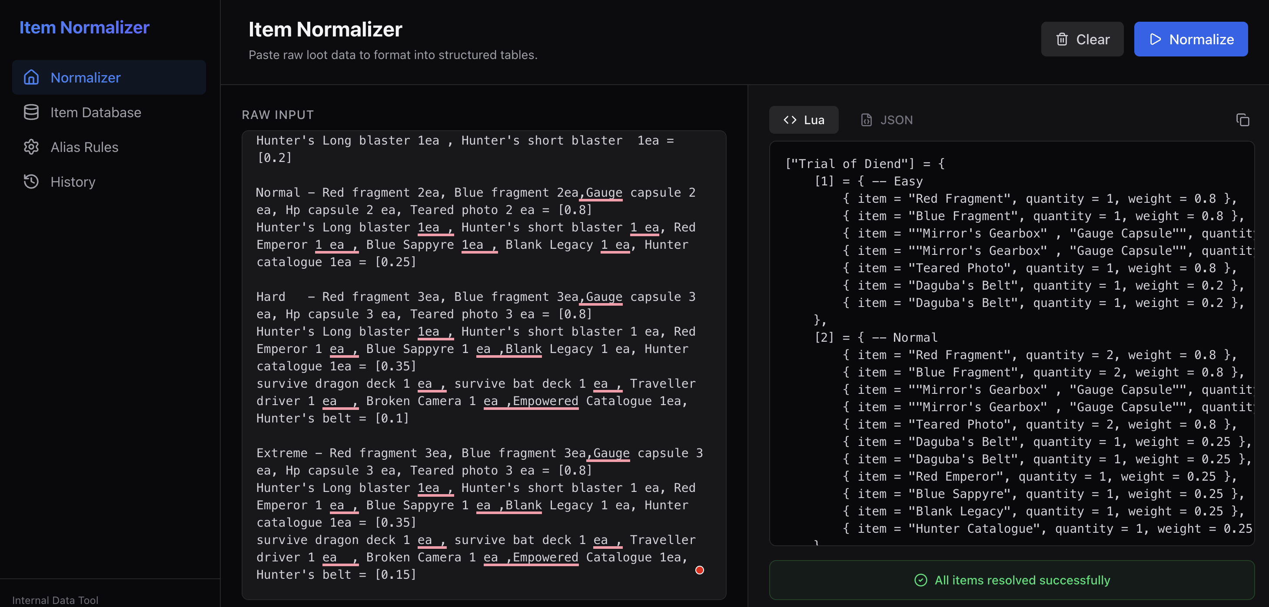1269x607 pixels.
Task: Click the Item Normalizer sidebar logo
Action: pos(84,27)
